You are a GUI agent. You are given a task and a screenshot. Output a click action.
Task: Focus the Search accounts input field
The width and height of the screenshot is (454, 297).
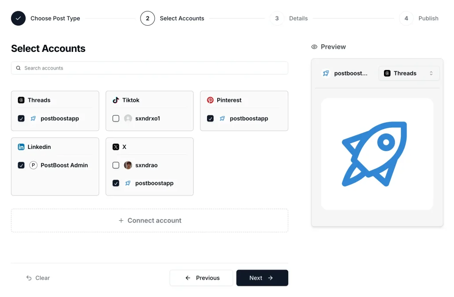point(151,68)
